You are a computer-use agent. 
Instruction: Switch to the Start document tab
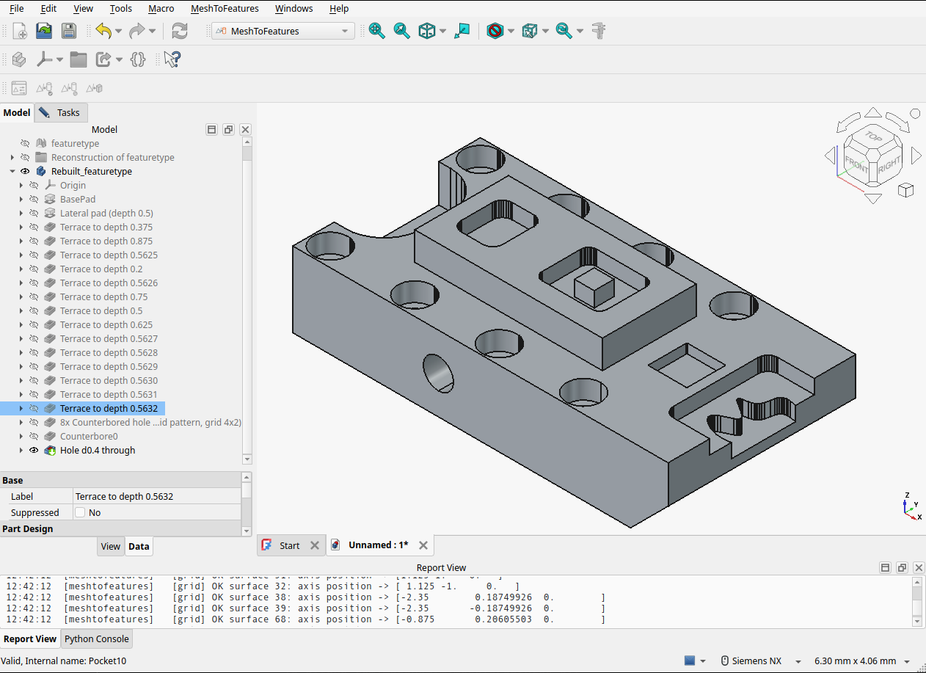[290, 545]
